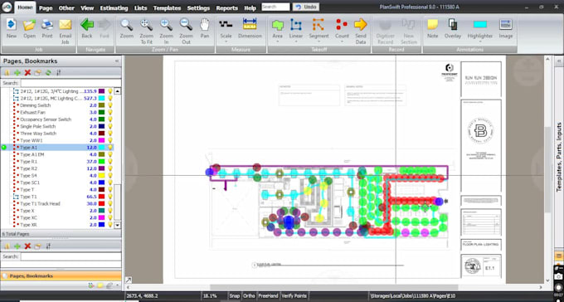Click the orange Pages, Bookmarks bar
Screen dimensions: 564x302
(61, 275)
